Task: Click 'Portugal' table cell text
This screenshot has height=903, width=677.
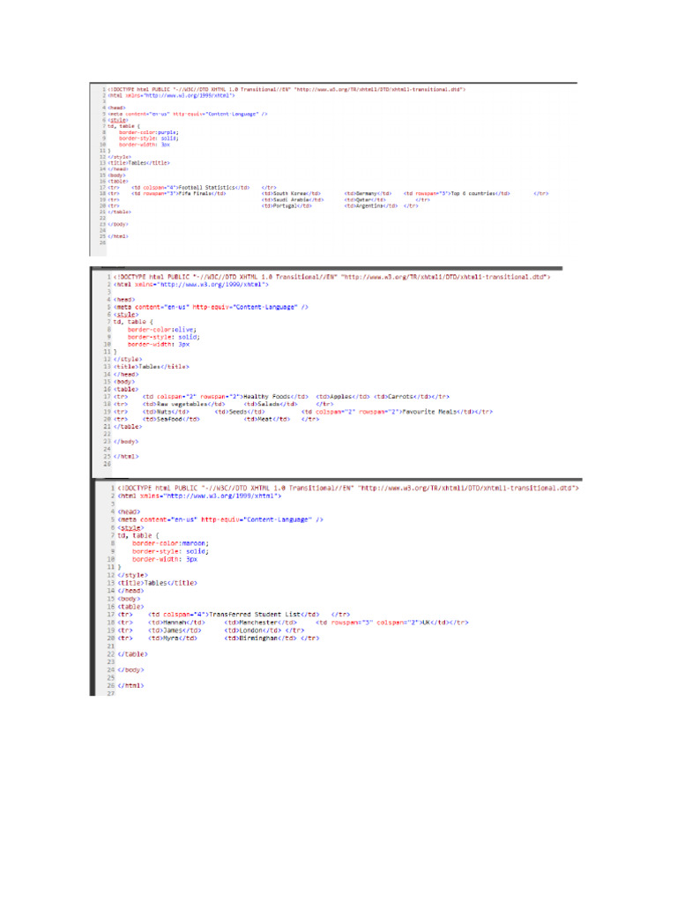Action: pos(286,205)
